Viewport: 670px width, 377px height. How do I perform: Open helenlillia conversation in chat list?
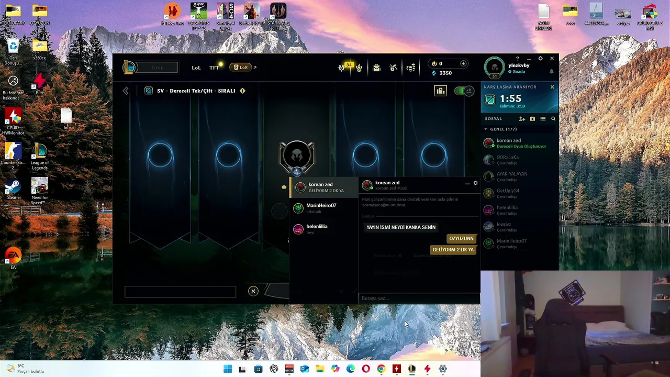click(x=324, y=229)
